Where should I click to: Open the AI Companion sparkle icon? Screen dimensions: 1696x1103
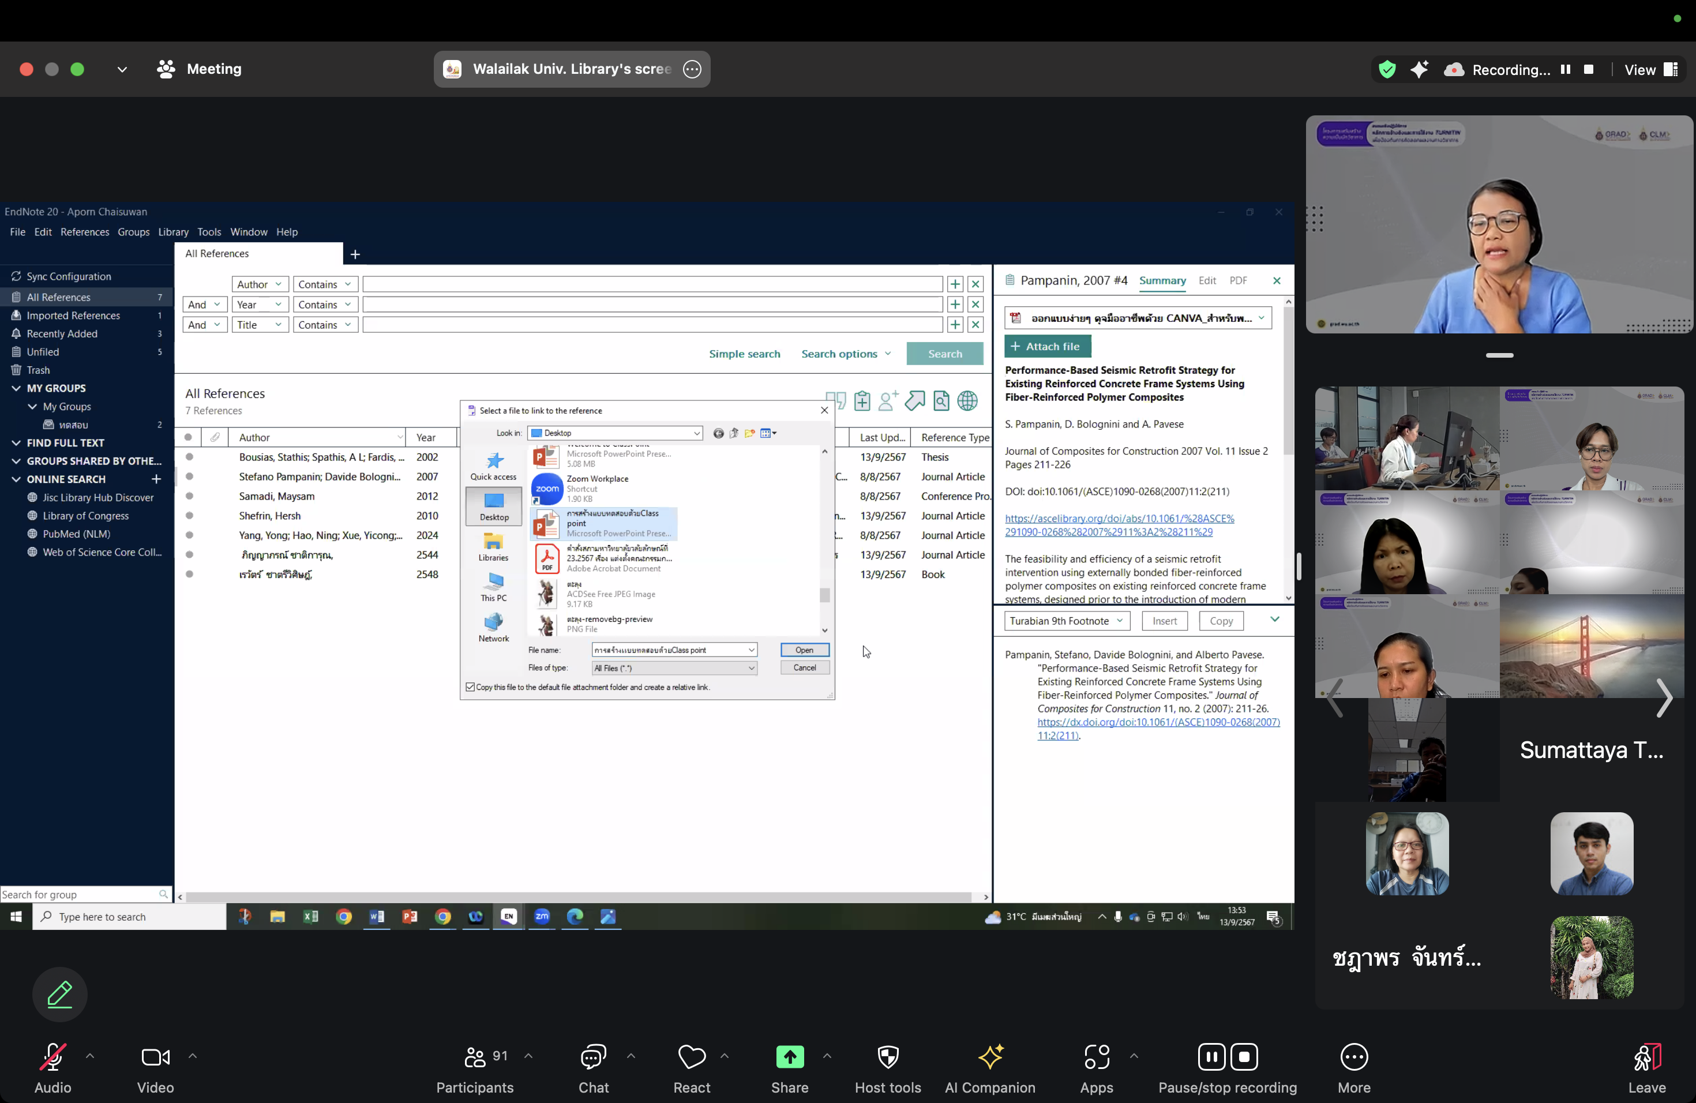(x=990, y=1057)
